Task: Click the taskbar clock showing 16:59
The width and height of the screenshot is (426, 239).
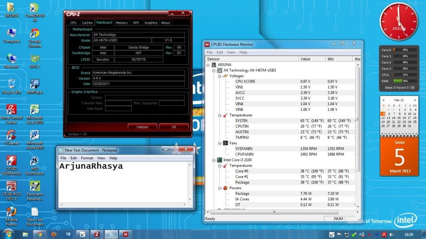Action: click(409, 234)
